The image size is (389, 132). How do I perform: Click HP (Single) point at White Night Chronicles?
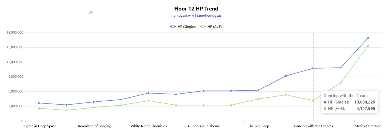pyautogui.click(x=149, y=93)
